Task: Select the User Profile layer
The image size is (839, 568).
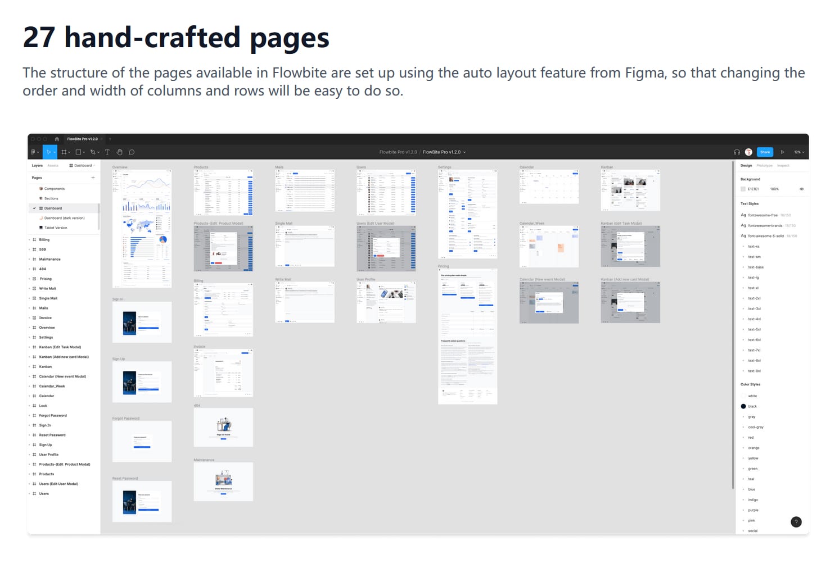Action: (49, 455)
